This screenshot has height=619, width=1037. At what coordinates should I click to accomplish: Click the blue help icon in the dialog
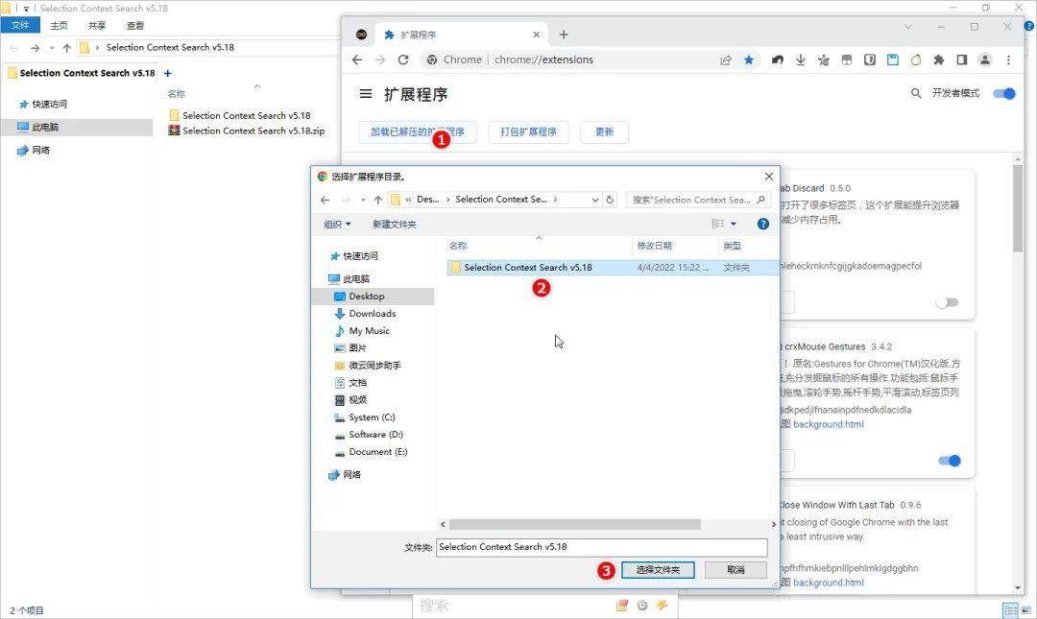coord(762,225)
